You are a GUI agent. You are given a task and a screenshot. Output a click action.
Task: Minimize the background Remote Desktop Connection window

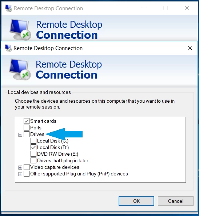[x=144, y=8]
